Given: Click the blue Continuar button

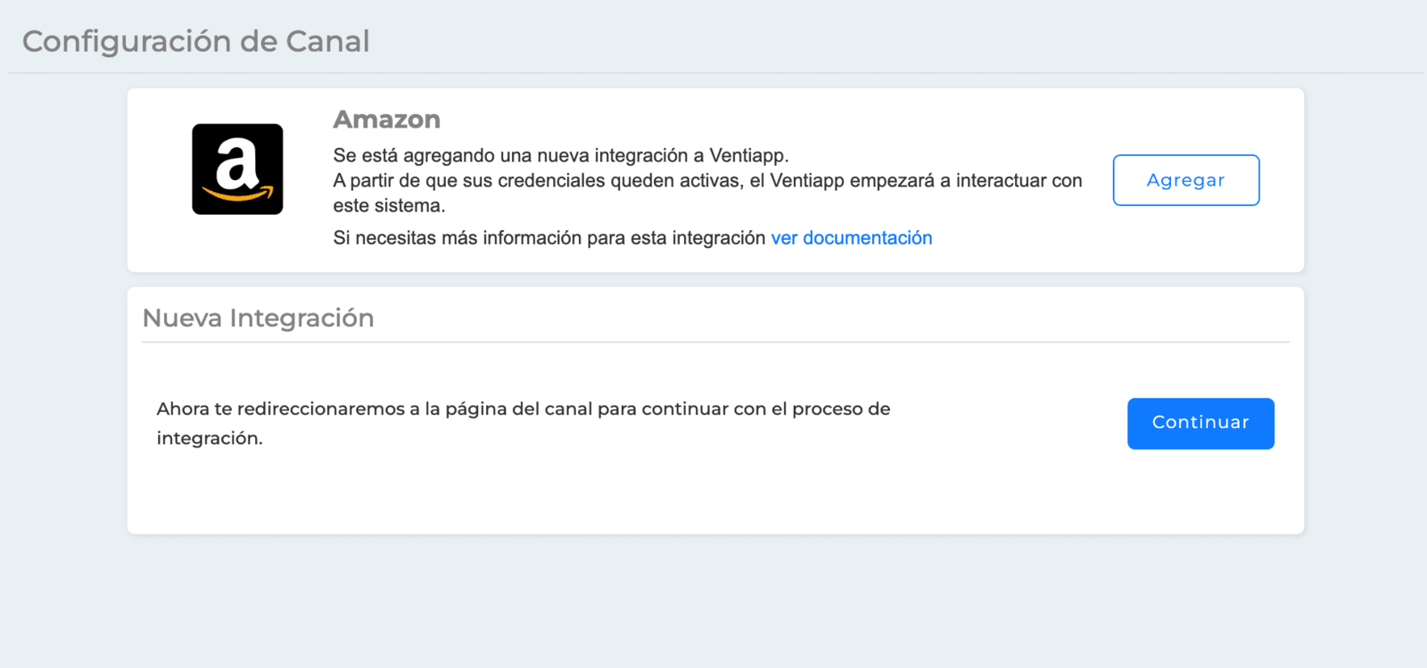Looking at the screenshot, I should 1200,424.
